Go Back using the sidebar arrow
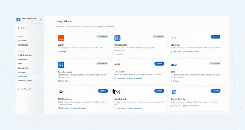The width and height of the screenshot is (245, 130). 21,28
